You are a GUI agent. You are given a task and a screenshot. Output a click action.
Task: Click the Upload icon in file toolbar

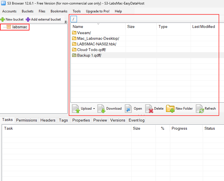76,109
